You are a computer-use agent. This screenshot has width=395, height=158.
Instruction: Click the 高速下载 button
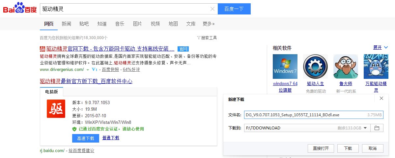tap(86, 138)
